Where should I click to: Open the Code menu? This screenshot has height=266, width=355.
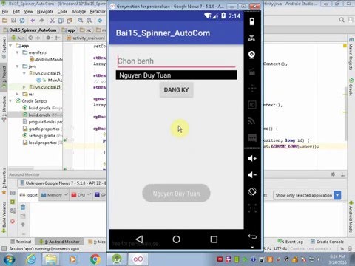coord(62,11)
